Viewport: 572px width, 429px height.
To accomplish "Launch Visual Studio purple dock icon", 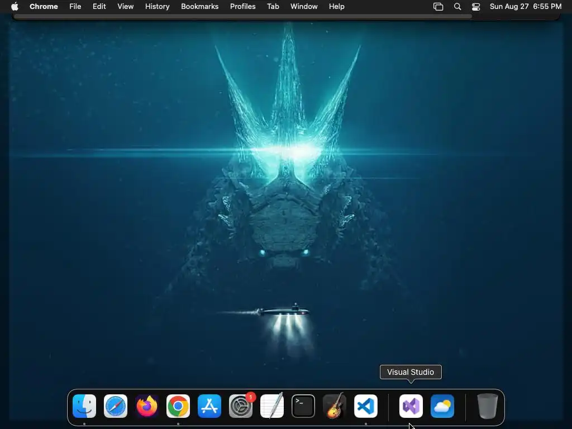I will [411, 406].
